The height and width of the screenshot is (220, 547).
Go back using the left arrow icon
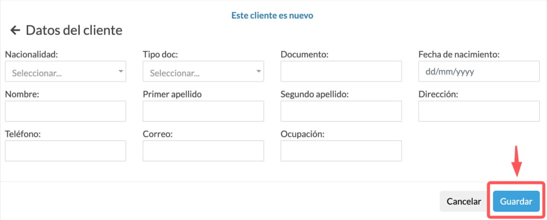coord(15,31)
